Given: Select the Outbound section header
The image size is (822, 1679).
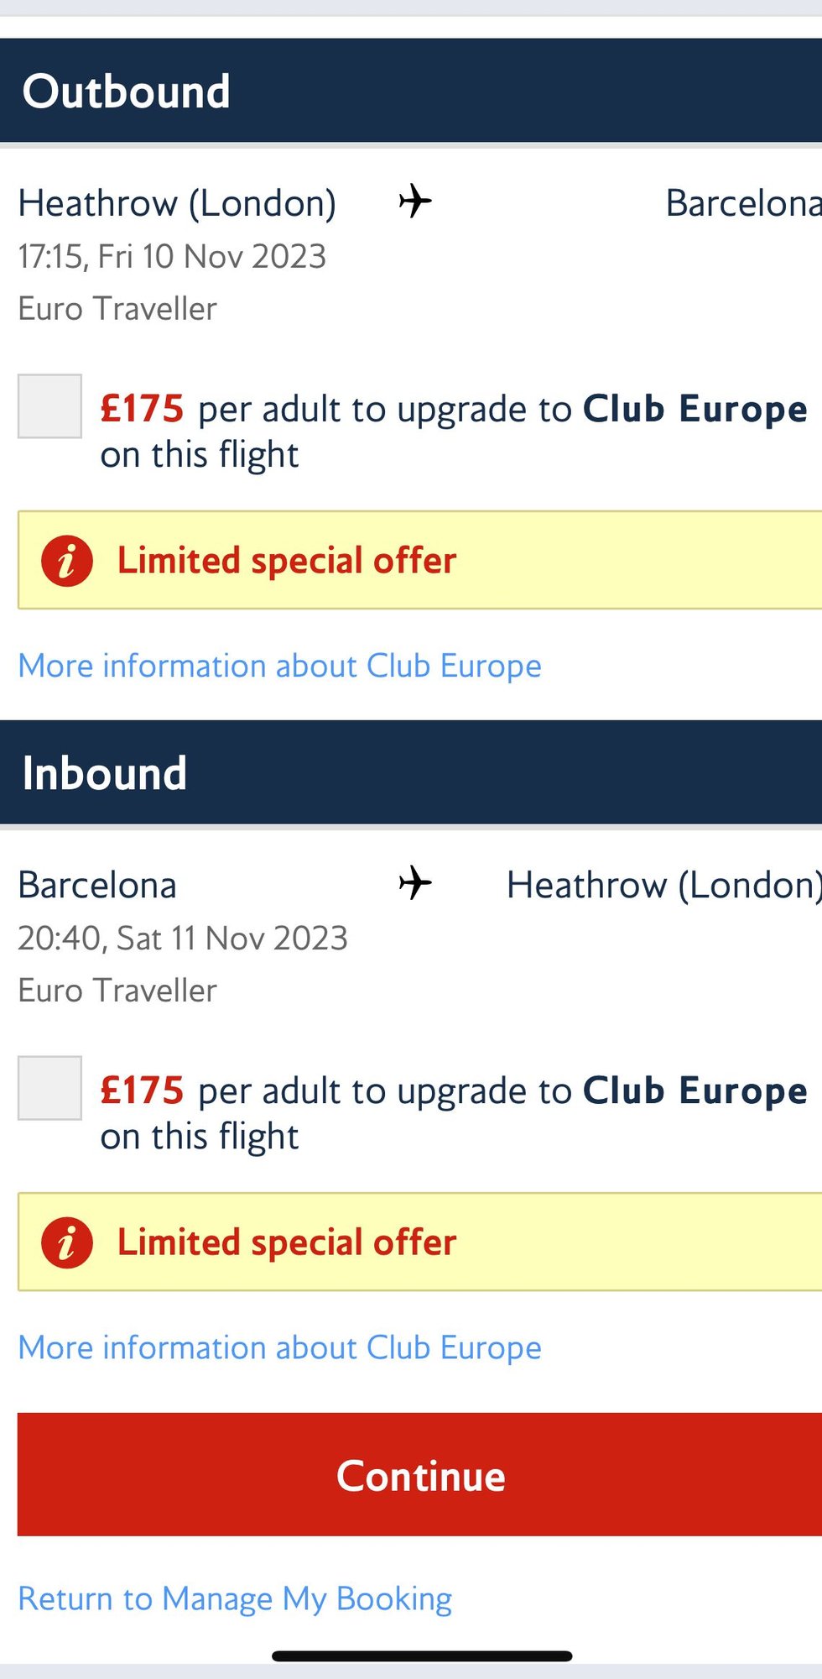Looking at the screenshot, I should pos(126,91).
